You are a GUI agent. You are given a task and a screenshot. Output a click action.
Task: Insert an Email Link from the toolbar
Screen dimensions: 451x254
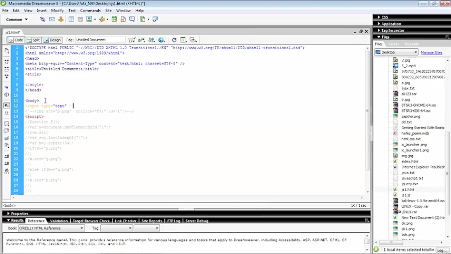point(52,19)
